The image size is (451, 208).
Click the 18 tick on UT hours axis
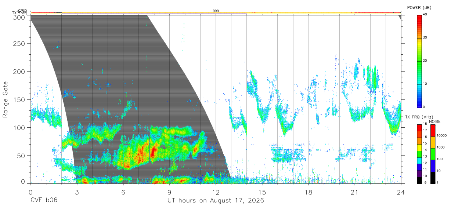pyautogui.click(x=309, y=192)
